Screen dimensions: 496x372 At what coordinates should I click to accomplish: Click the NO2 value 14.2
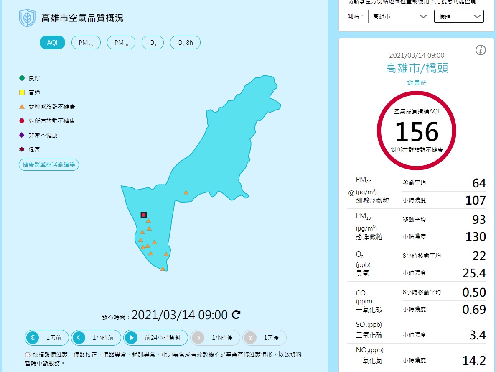pos(474,361)
